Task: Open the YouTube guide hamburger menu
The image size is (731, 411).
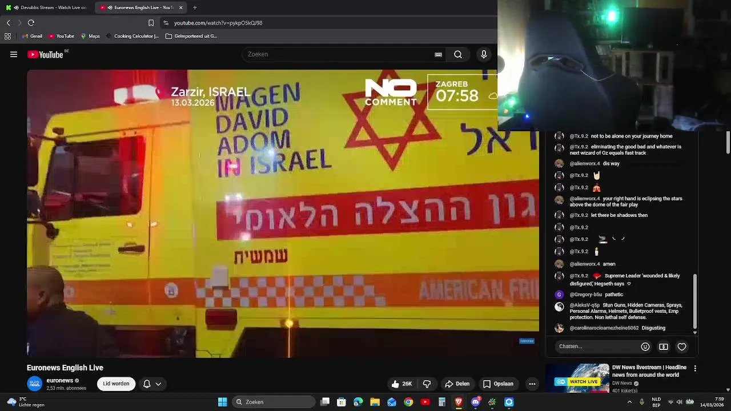Action: tap(14, 54)
